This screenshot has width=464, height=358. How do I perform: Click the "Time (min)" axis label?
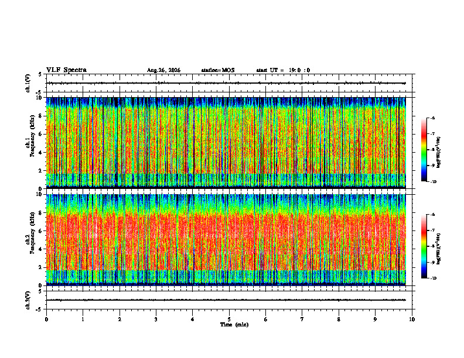(x=234, y=325)
